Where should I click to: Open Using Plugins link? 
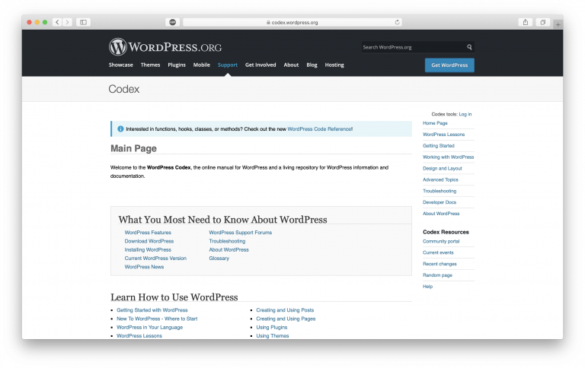coord(272,327)
